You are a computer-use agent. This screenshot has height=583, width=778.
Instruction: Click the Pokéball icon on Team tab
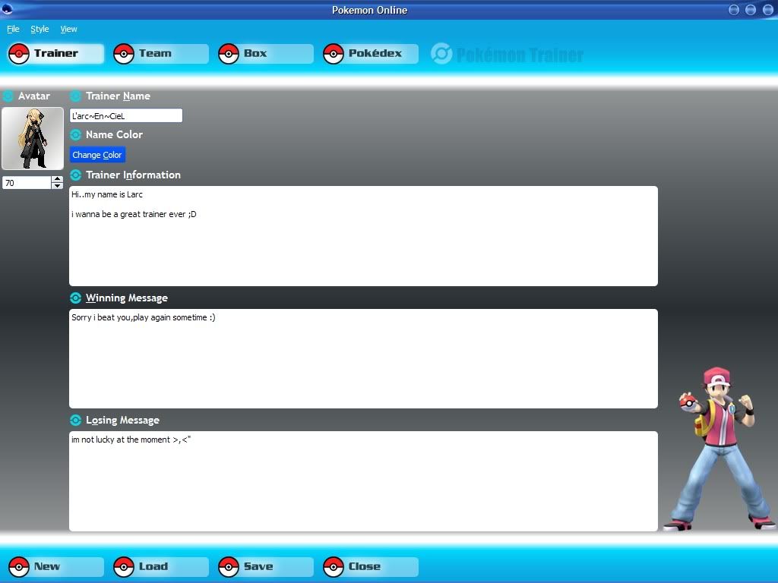pos(124,54)
